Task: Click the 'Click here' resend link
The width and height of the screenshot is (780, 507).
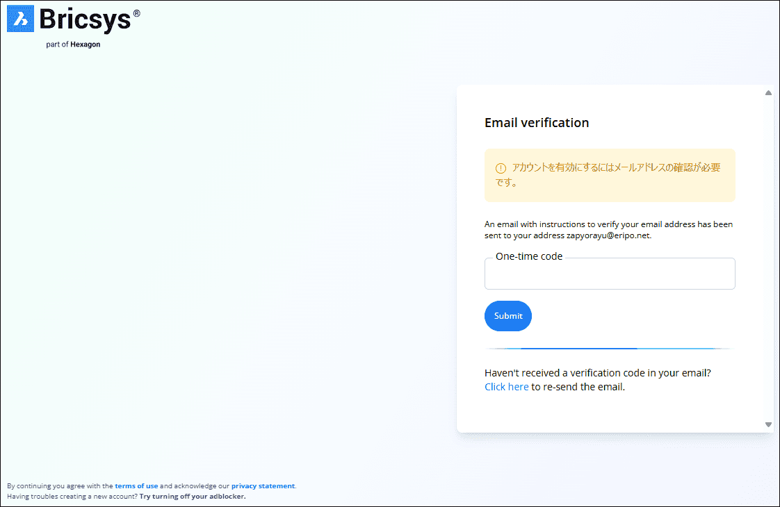Action: 506,387
